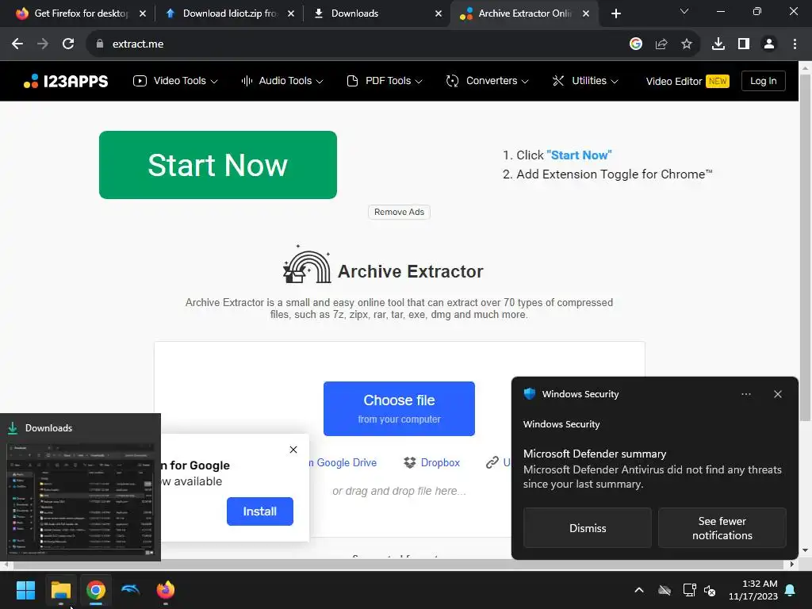Open Chrome downloads tray icon
This screenshot has width=812, height=609.
(718, 44)
